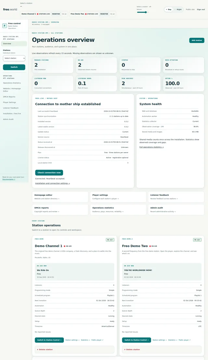Switch to Station Control for Demo Channel 1
208x360 pixels.
coord(49,340)
